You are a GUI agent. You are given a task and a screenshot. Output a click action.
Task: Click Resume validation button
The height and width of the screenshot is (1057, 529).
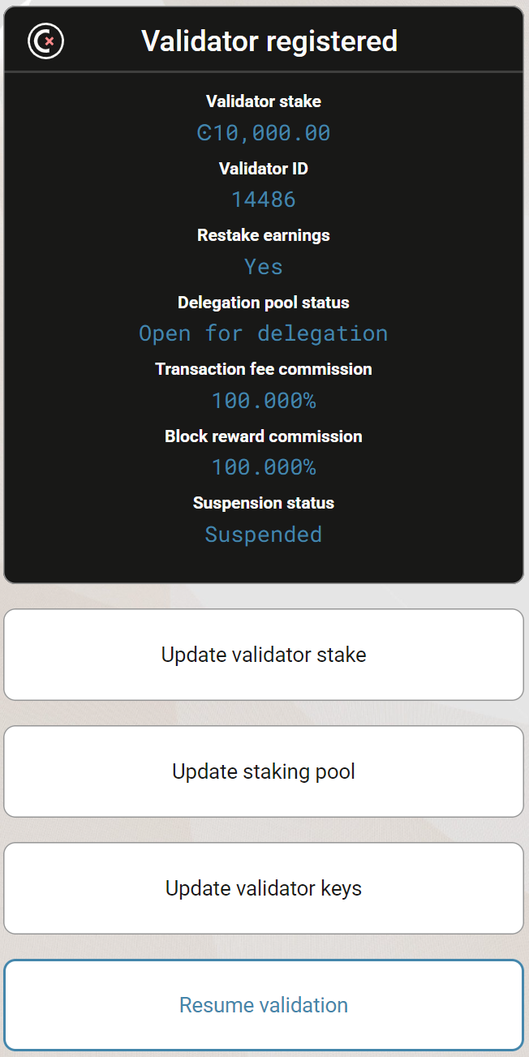point(264,1005)
